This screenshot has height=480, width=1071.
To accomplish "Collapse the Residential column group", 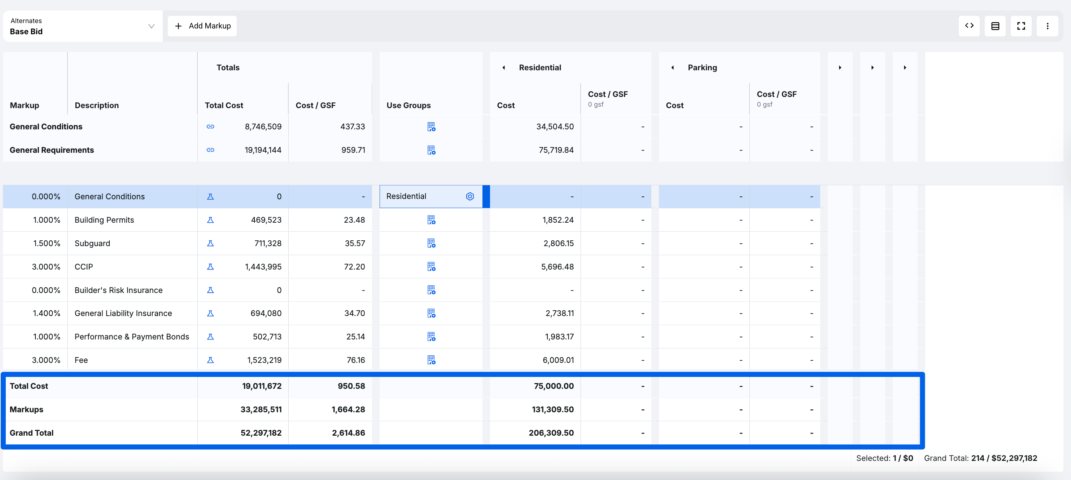I will tap(503, 68).
